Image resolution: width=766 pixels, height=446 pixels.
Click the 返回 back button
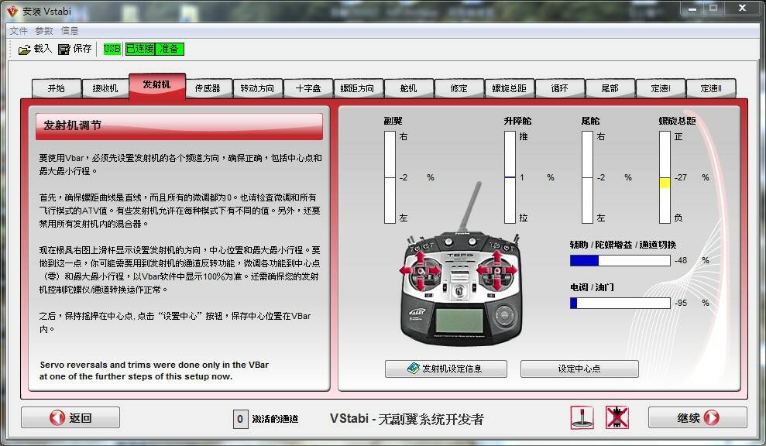click(70, 417)
